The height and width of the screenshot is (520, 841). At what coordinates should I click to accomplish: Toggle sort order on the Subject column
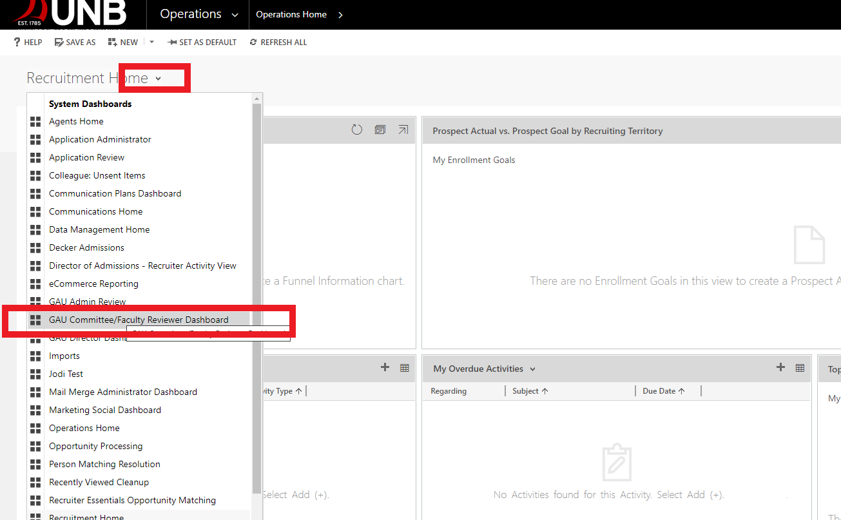click(x=530, y=390)
